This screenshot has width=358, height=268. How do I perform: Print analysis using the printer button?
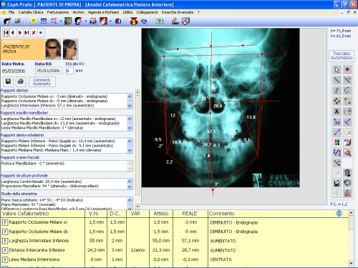21,81
